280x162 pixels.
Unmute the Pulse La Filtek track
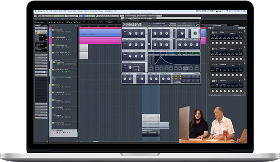tap(53, 123)
